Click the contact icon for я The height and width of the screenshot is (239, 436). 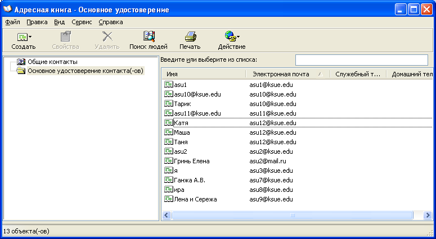coord(169,170)
